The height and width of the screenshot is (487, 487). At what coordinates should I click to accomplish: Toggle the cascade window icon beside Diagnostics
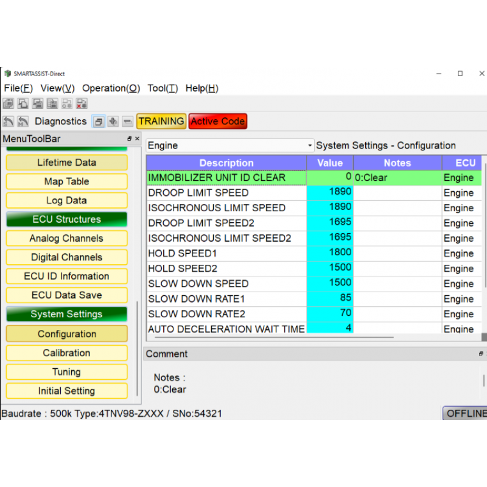(99, 121)
